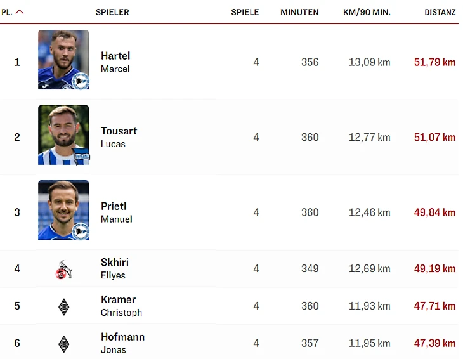The image size is (463, 359).
Task: Open the Hofmann Jonas player link
Action: pyautogui.click(x=122, y=343)
